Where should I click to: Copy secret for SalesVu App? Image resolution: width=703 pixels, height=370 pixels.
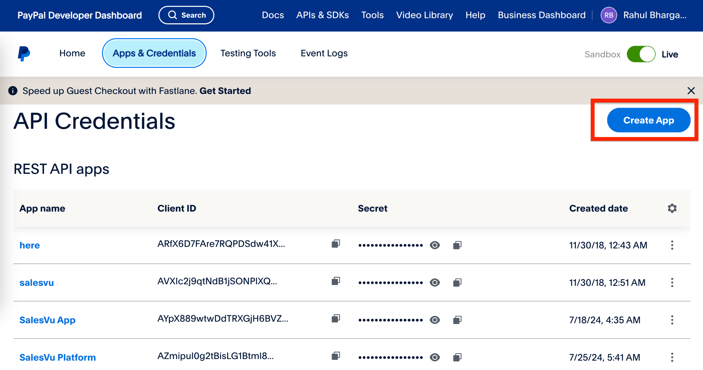(457, 320)
